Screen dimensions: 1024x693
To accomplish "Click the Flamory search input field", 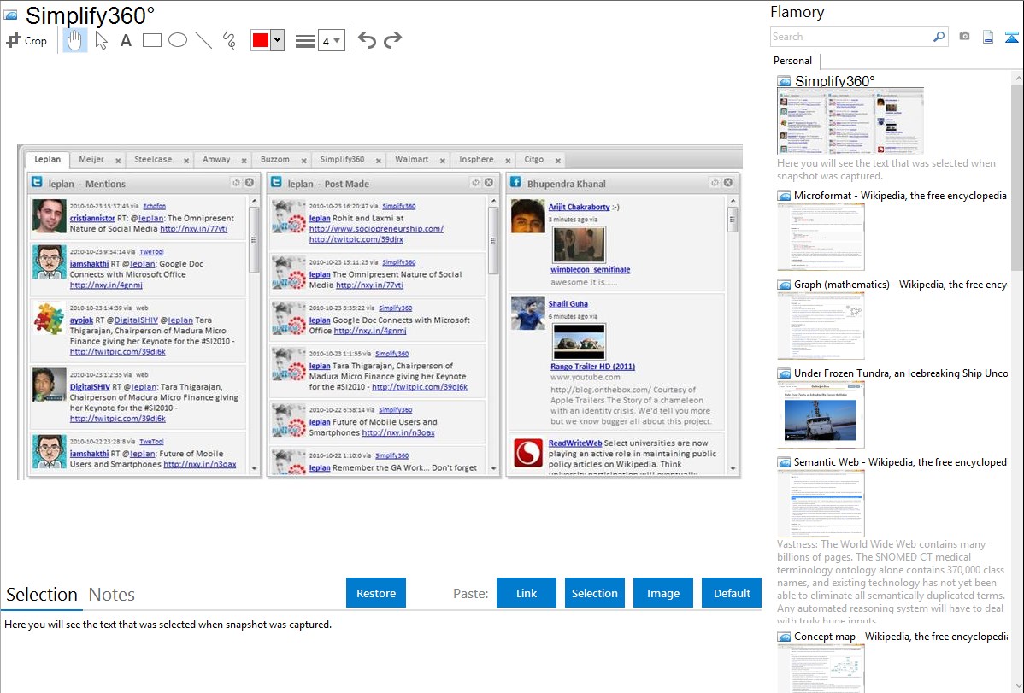I will (x=850, y=37).
